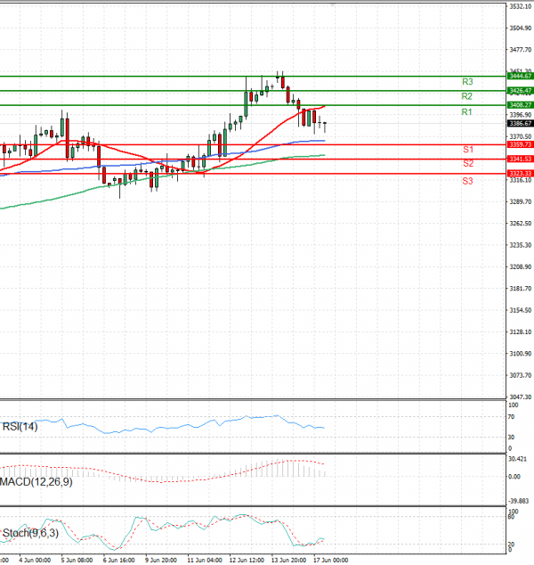This screenshot has height=565, width=534.
Task: Select the black 3386.67 current price tag
Action: pyautogui.click(x=521, y=123)
